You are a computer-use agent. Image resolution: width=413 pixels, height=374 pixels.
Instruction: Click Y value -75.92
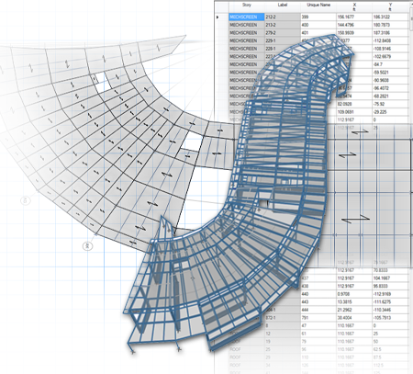pyautogui.click(x=390, y=104)
